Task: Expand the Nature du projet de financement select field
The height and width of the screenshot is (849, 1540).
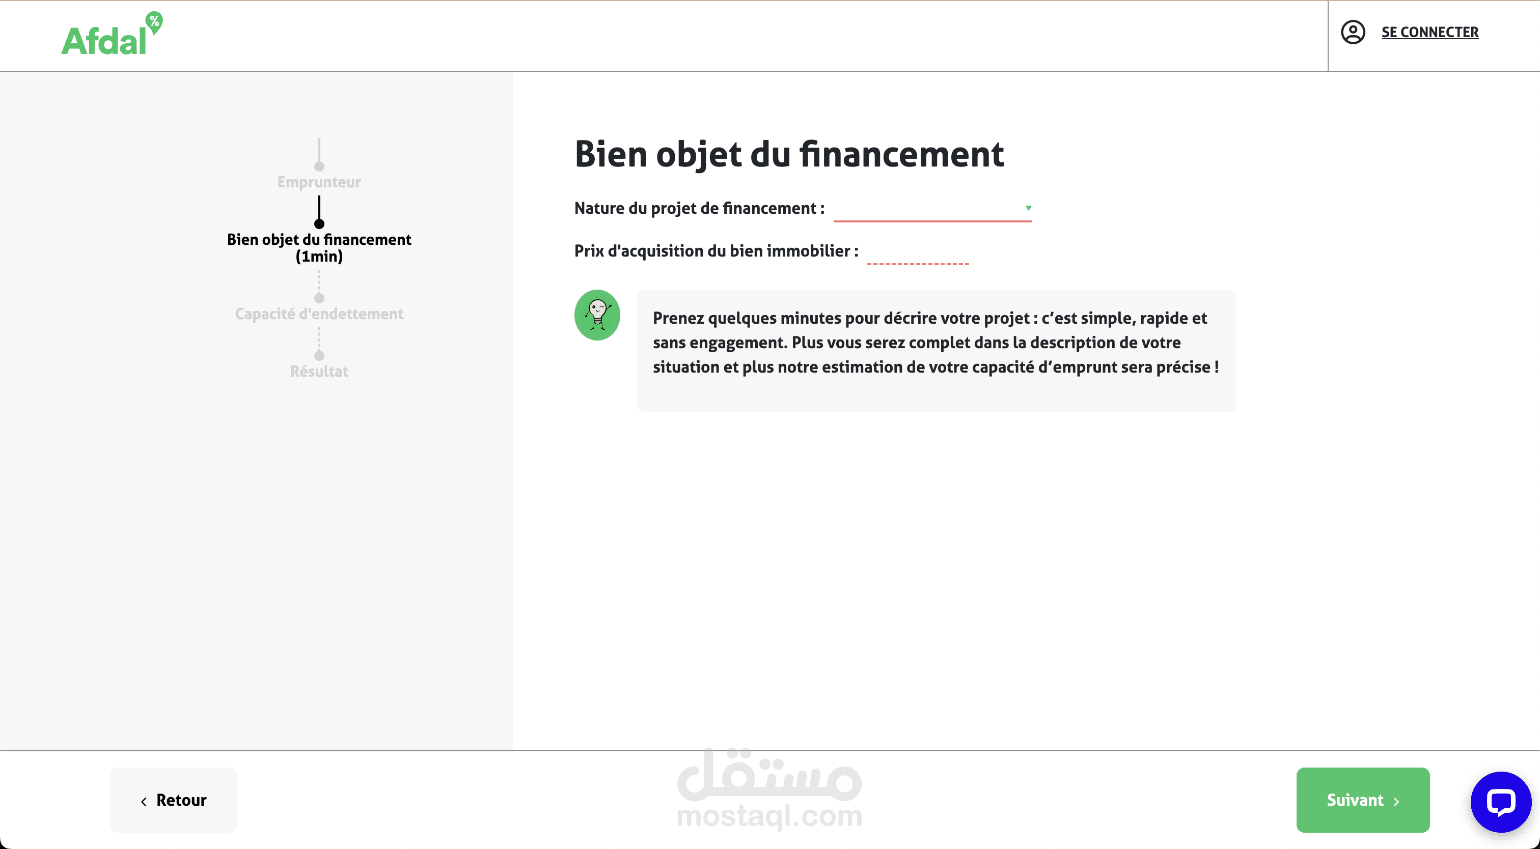Action: (927, 209)
